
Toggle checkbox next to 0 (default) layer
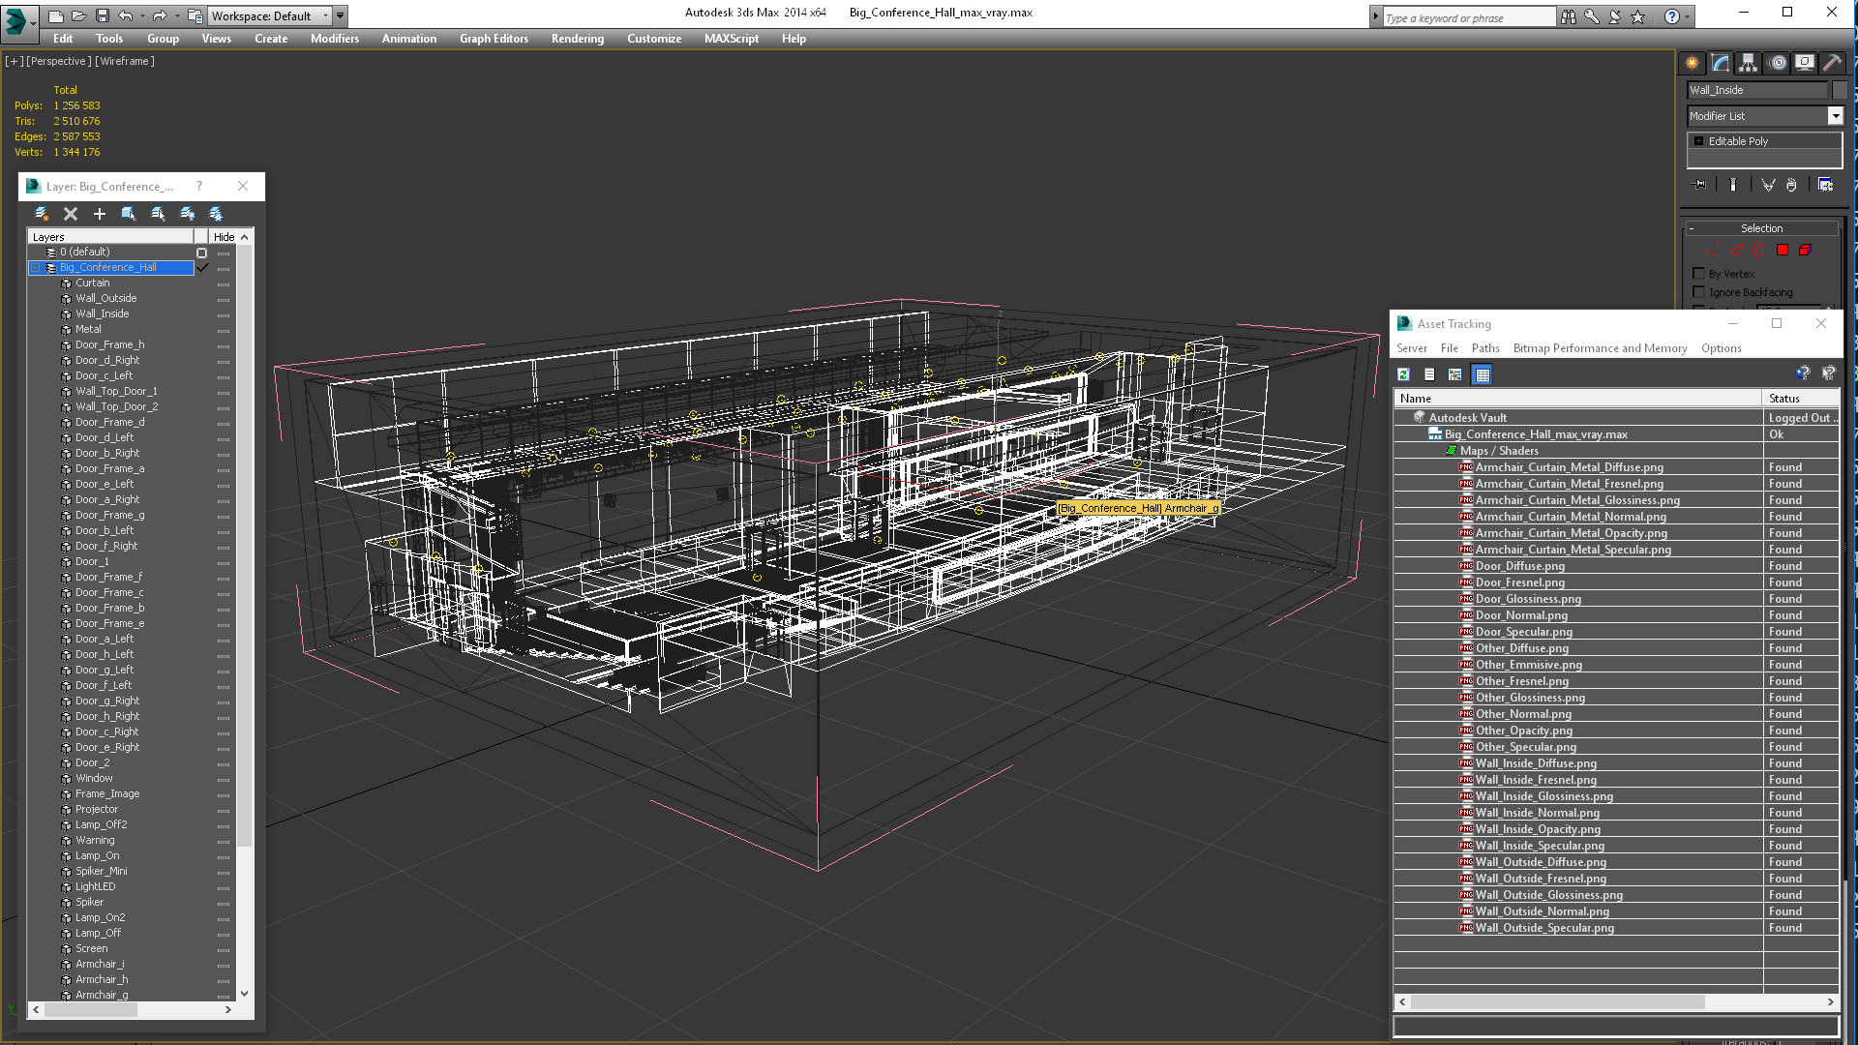pos(202,253)
